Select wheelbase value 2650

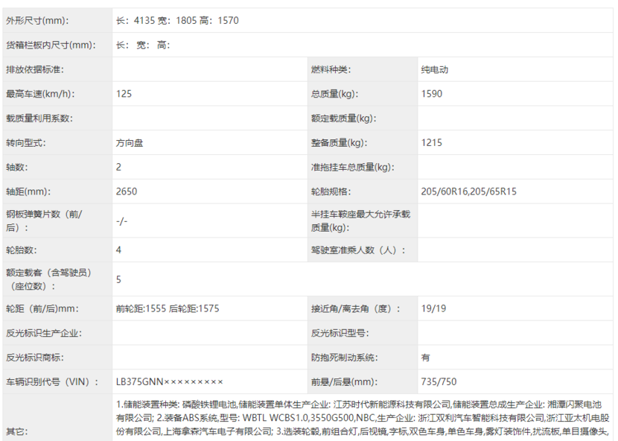127,191
